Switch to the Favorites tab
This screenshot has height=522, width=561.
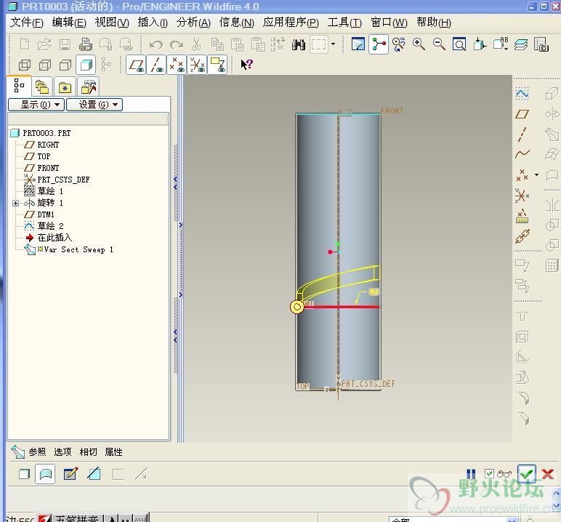[x=65, y=87]
